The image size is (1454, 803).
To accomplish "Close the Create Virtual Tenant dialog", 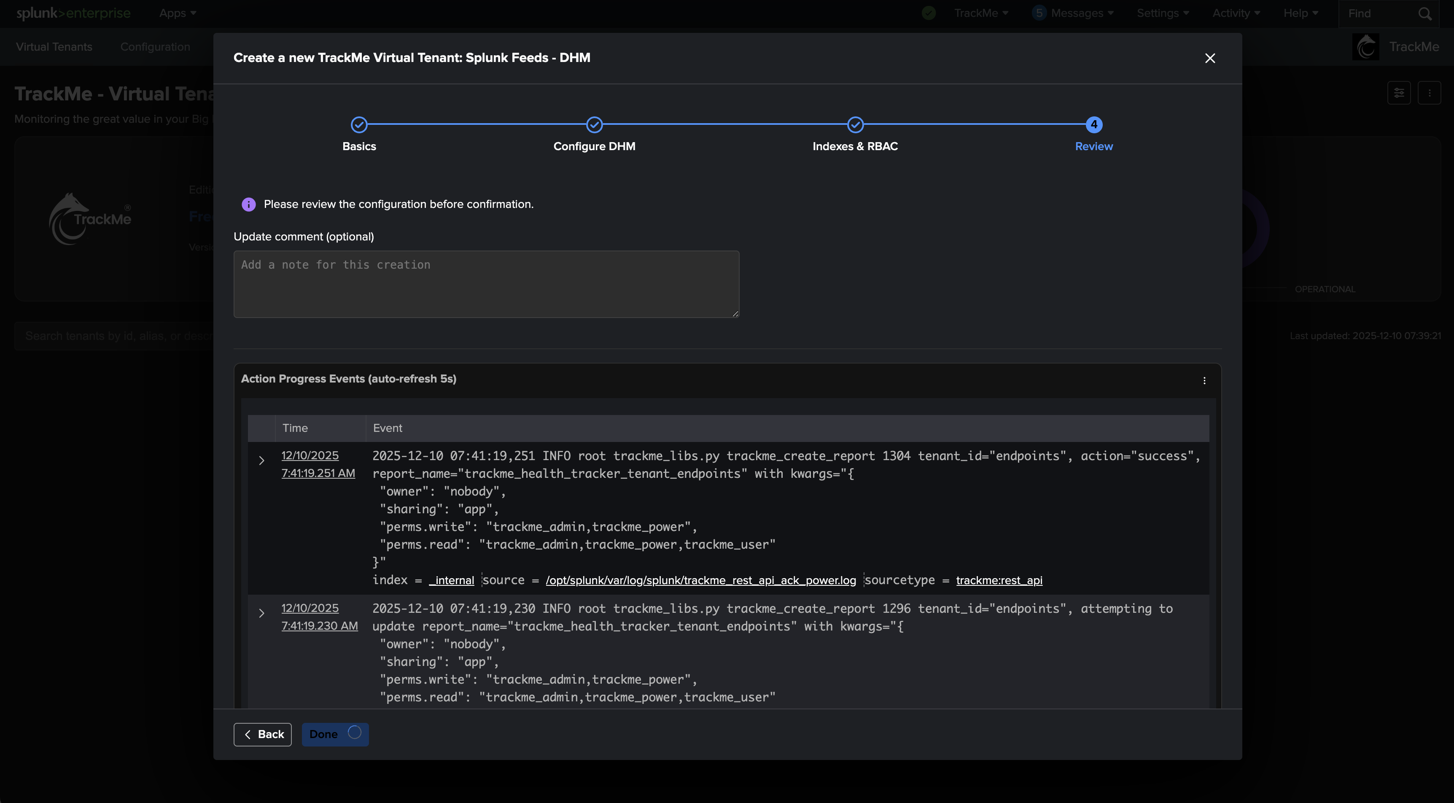I will pos(1209,58).
